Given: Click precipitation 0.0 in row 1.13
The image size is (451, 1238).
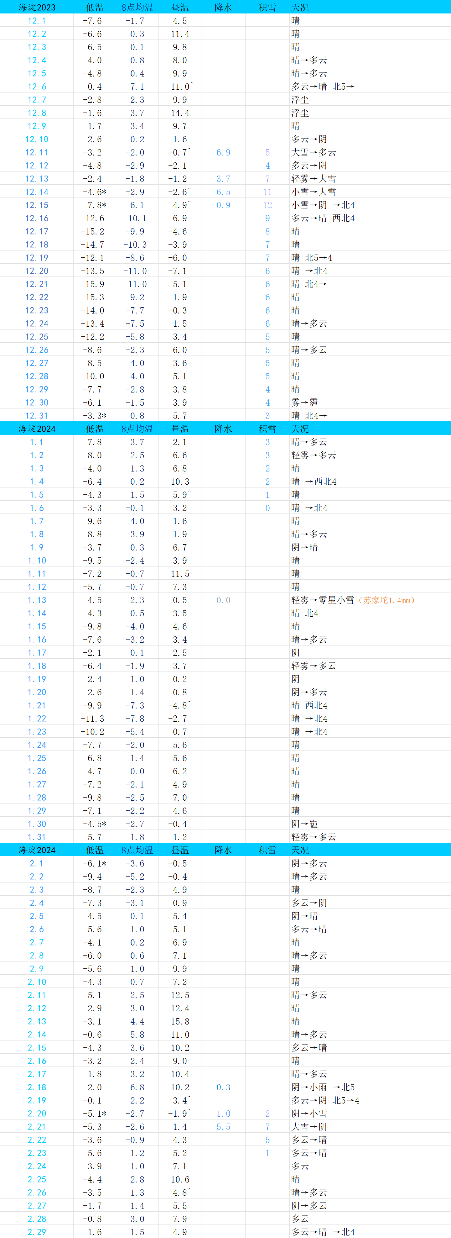Looking at the screenshot, I should coord(223,600).
